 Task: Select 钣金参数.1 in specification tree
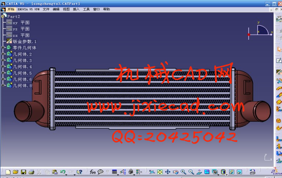(x=24, y=42)
